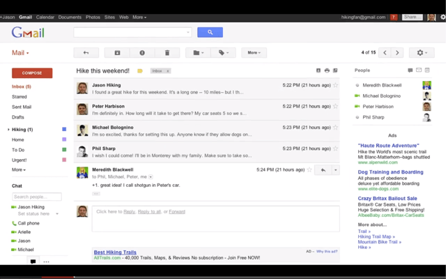Expand More labels in sidebar
This screenshot has width=446, height=279.
[19, 169]
